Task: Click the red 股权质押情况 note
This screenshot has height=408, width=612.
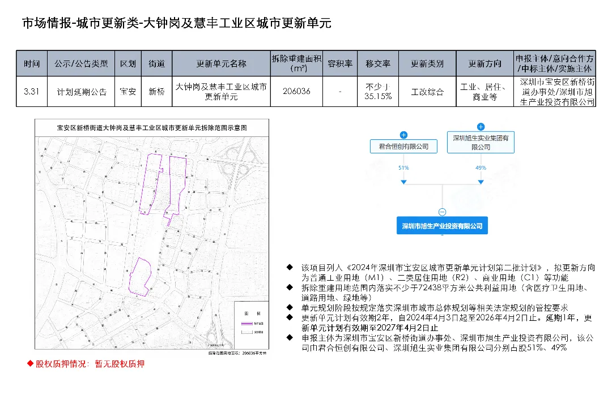Action: (x=86, y=364)
